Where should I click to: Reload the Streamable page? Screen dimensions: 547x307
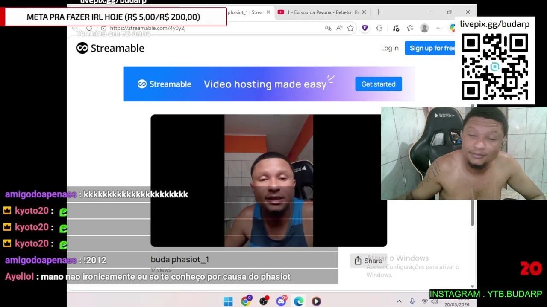click(89, 28)
